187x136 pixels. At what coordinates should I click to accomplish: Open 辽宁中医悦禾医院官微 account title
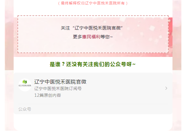60,82
